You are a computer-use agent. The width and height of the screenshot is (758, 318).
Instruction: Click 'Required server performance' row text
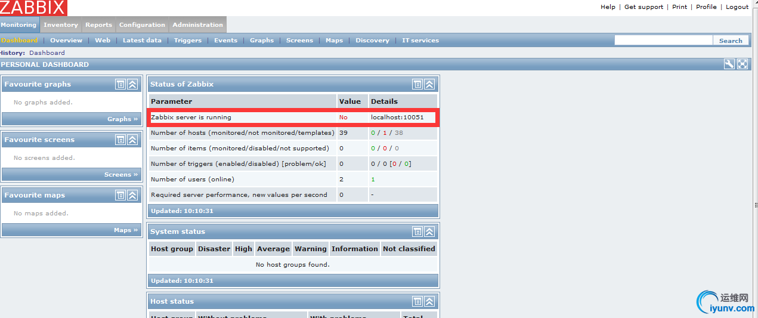[x=239, y=195]
